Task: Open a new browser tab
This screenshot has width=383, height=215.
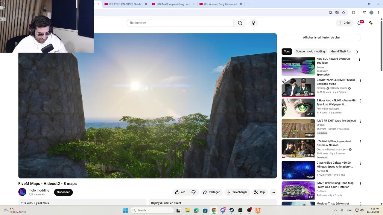Action: click(x=248, y=4)
